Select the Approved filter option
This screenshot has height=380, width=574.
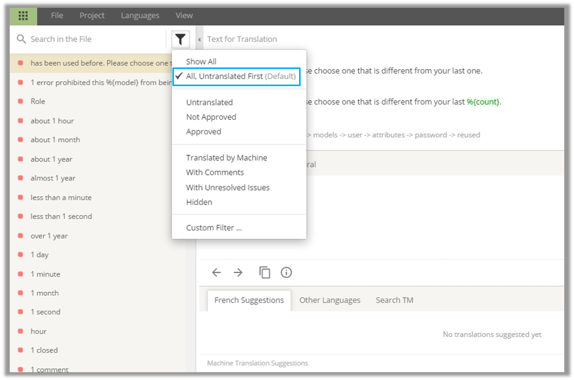click(204, 132)
